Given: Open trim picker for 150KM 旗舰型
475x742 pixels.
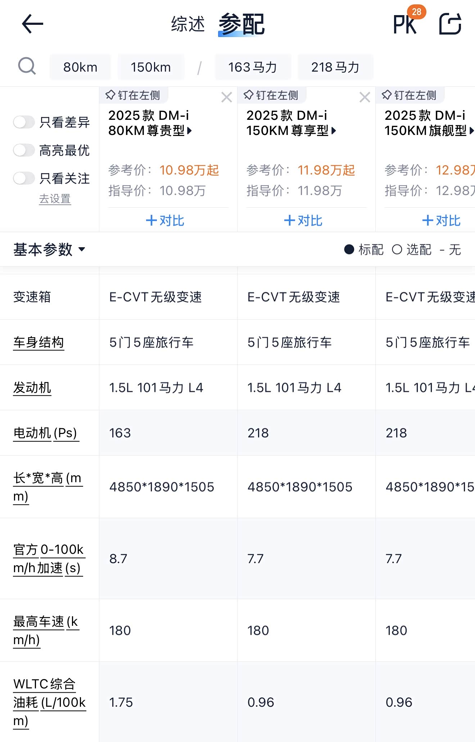Looking at the screenshot, I should (x=429, y=123).
